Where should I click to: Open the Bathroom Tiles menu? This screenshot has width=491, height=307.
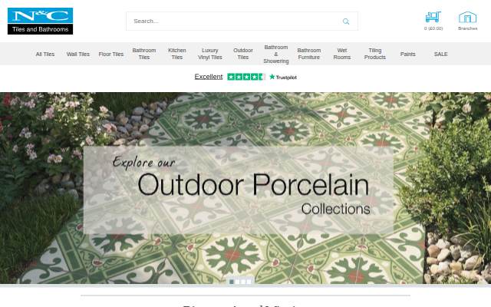coord(144,54)
